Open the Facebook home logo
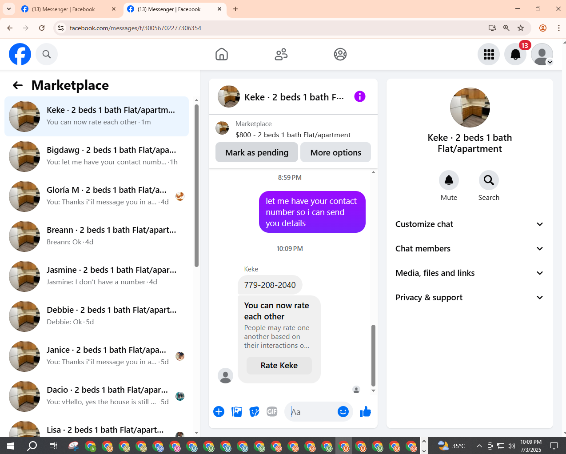566x454 pixels. tap(20, 54)
